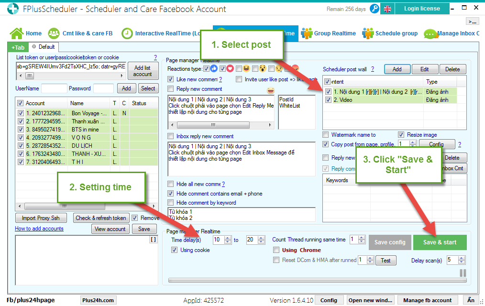Enable the Wow reaction checkbox
Image resolution: width=485 pixels, height=306 pixels.
pyautogui.click(x=255, y=69)
